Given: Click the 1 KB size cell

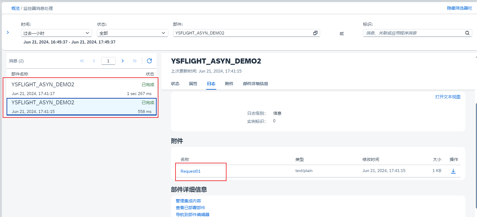Looking at the screenshot, I should pyautogui.click(x=437, y=171).
